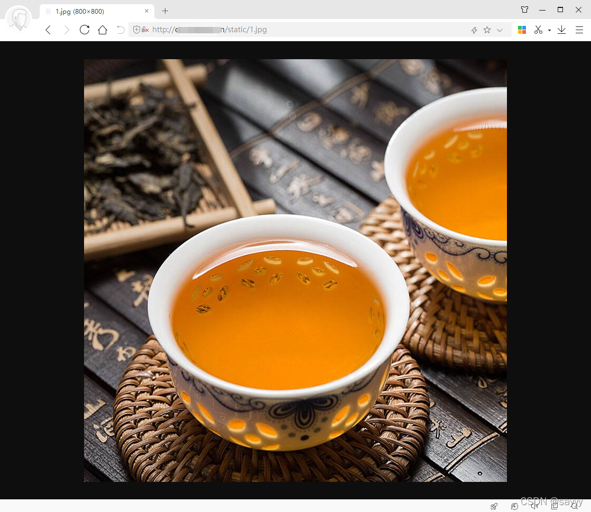
Task: Open a new tab with plus button
Action: coord(165,11)
